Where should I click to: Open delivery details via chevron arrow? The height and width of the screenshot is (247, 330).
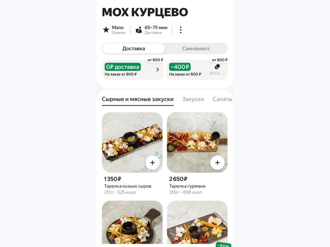(157, 70)
